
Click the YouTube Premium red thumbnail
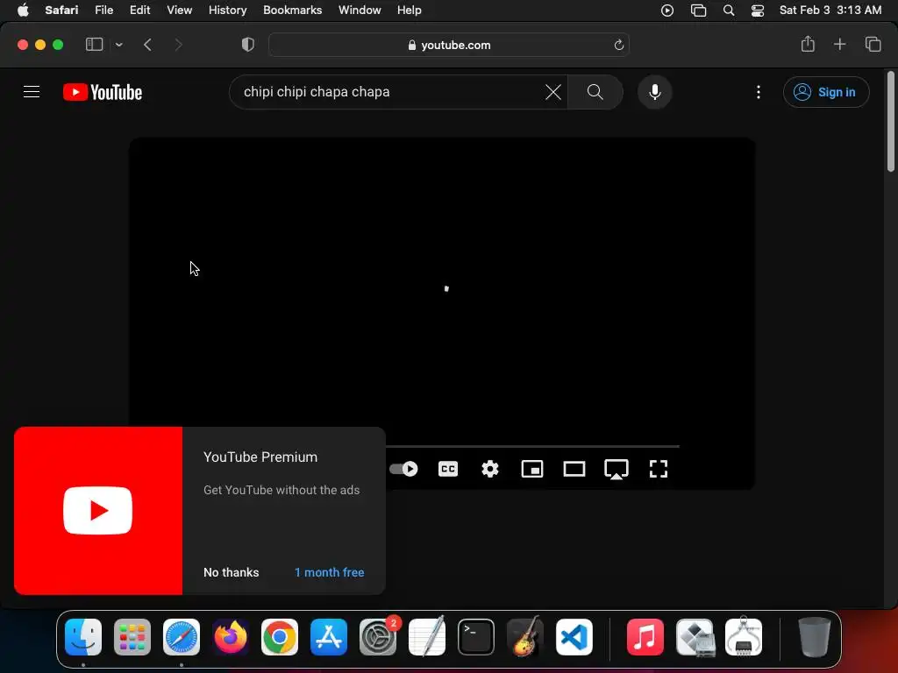click(x=98, y=511)
